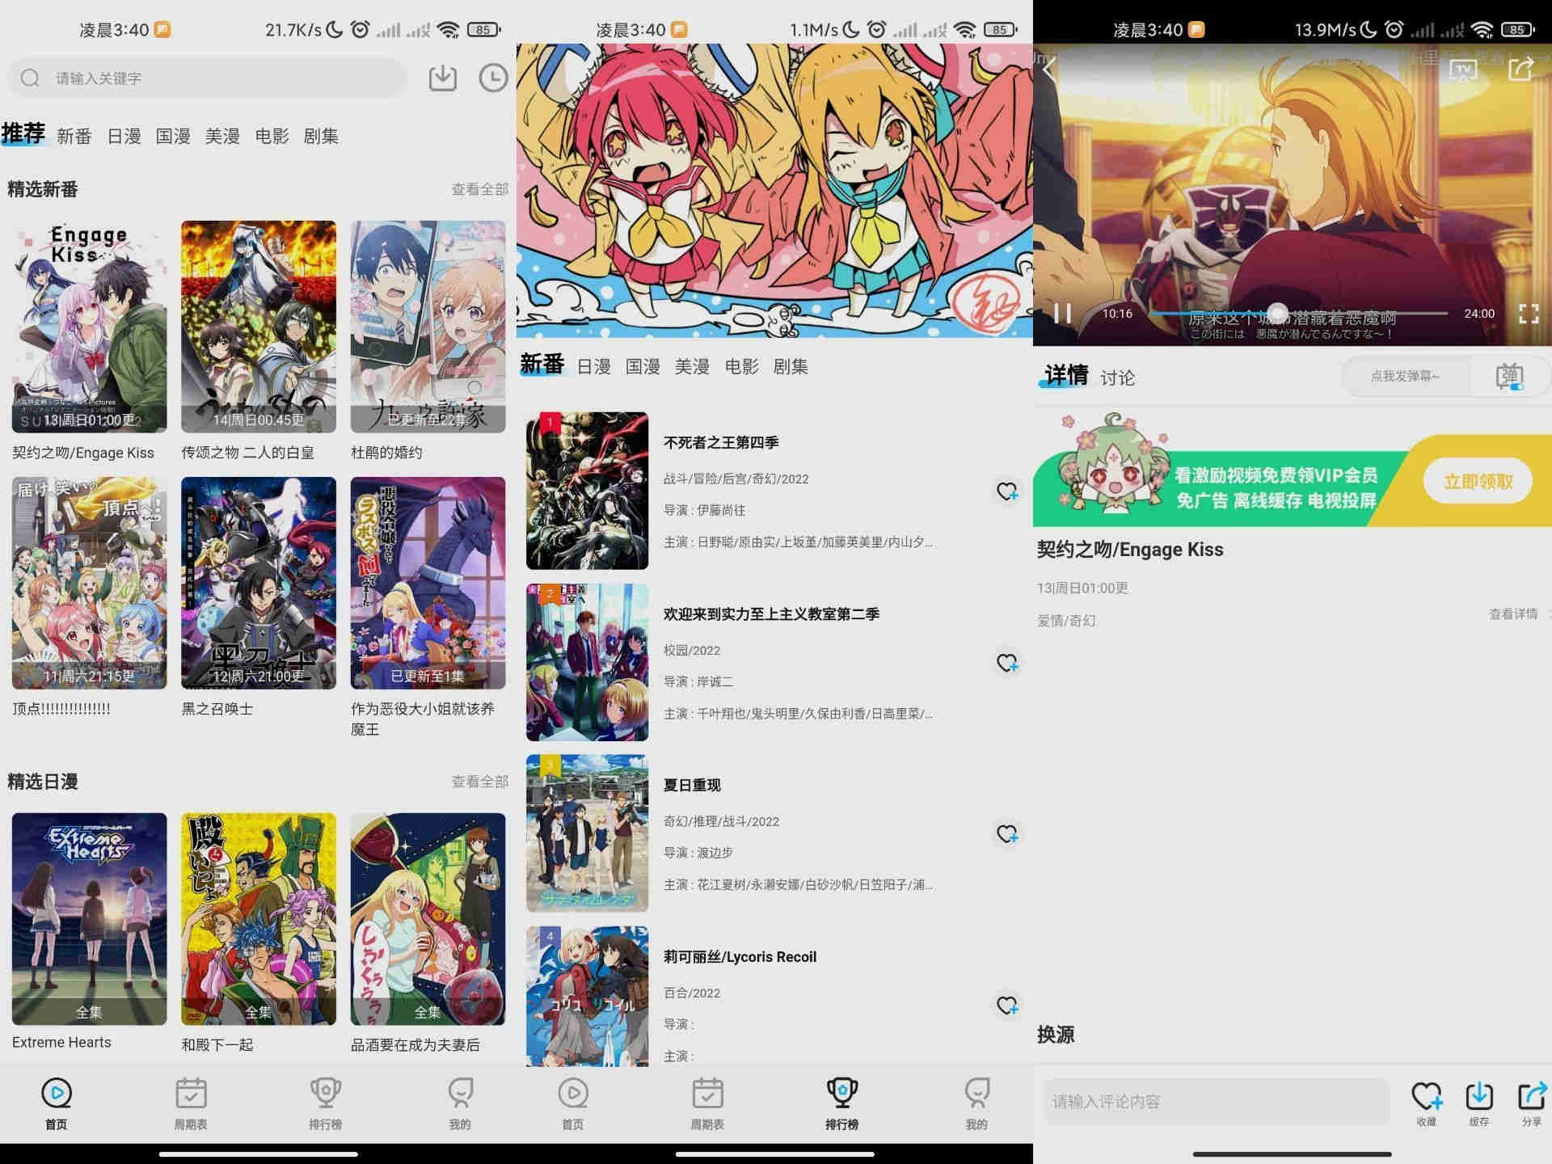1552x1164 pixels.
Task: Expand 查看全部 for 精选日漫
Action: pos(479,782)
